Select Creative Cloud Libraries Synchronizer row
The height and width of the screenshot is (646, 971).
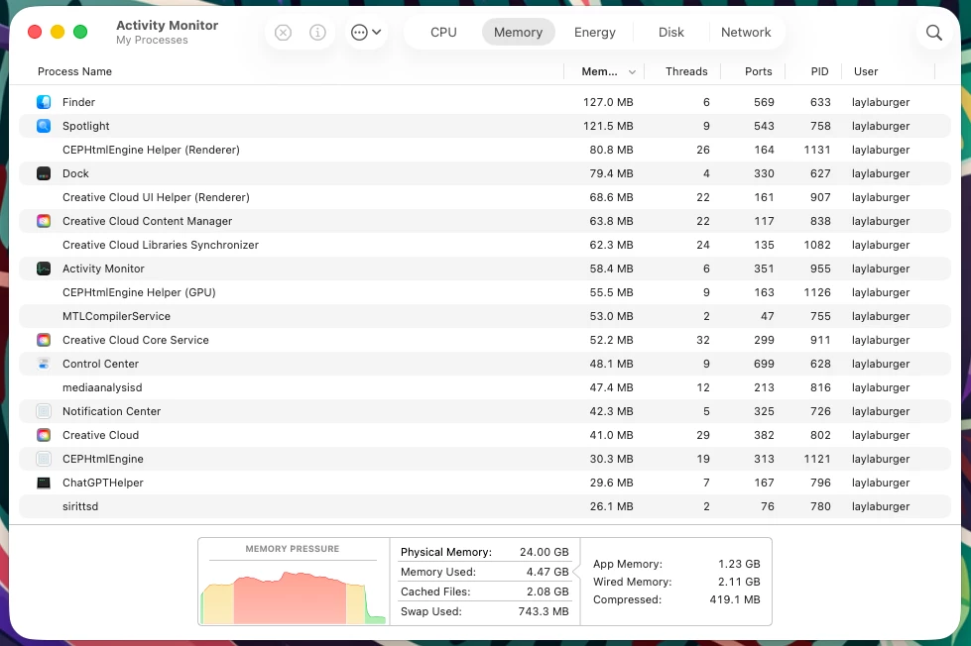pyautogui.click(x=485, y=245)
